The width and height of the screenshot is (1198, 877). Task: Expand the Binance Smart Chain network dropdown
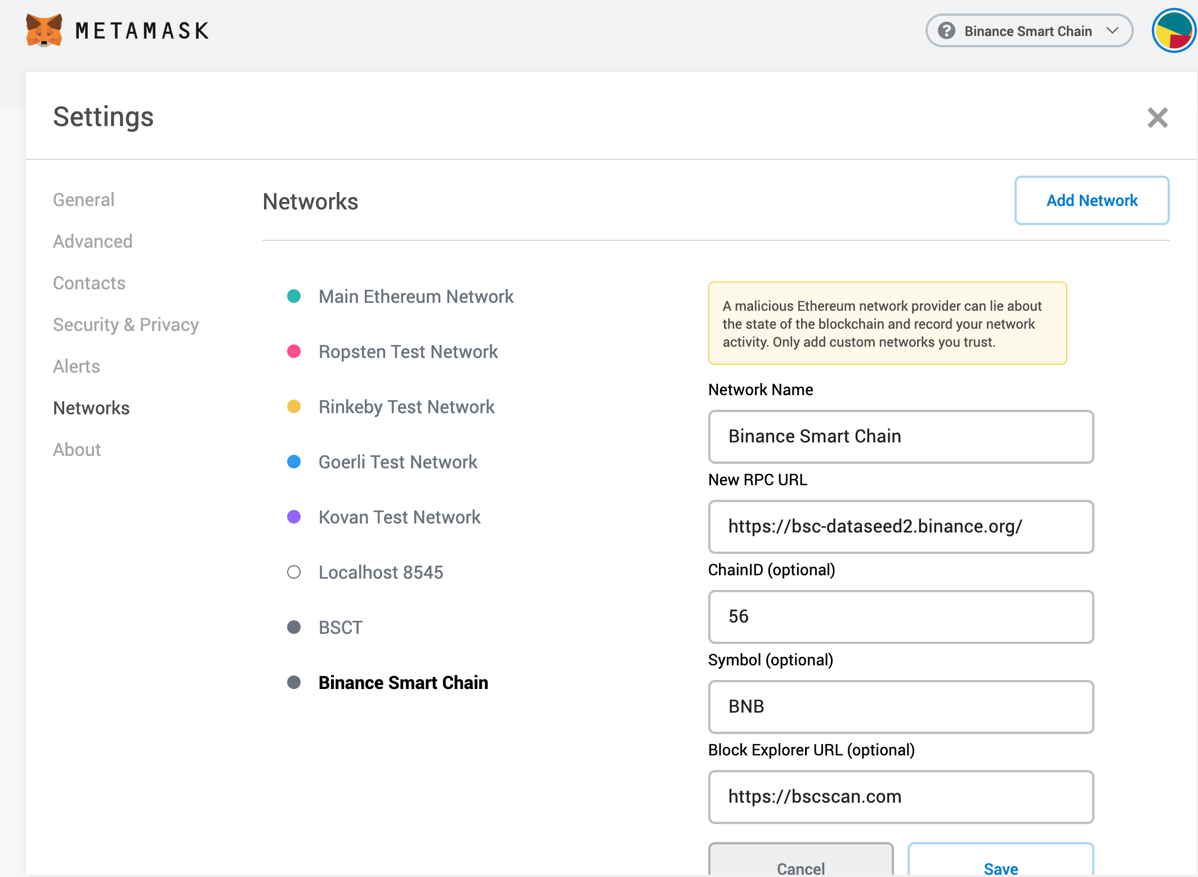pyautogui.click(x=1029, y=30)
